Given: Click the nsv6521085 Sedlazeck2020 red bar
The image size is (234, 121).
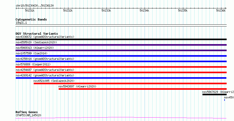Looking at the screenshot, I should click(130, 83).
